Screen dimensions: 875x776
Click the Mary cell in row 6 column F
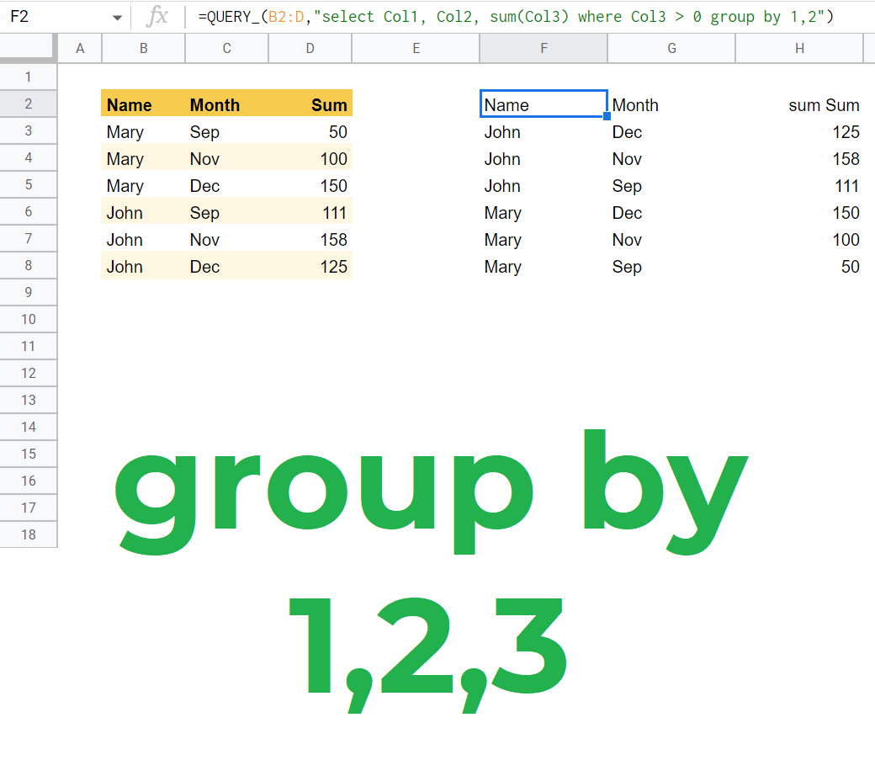point(544,212)
